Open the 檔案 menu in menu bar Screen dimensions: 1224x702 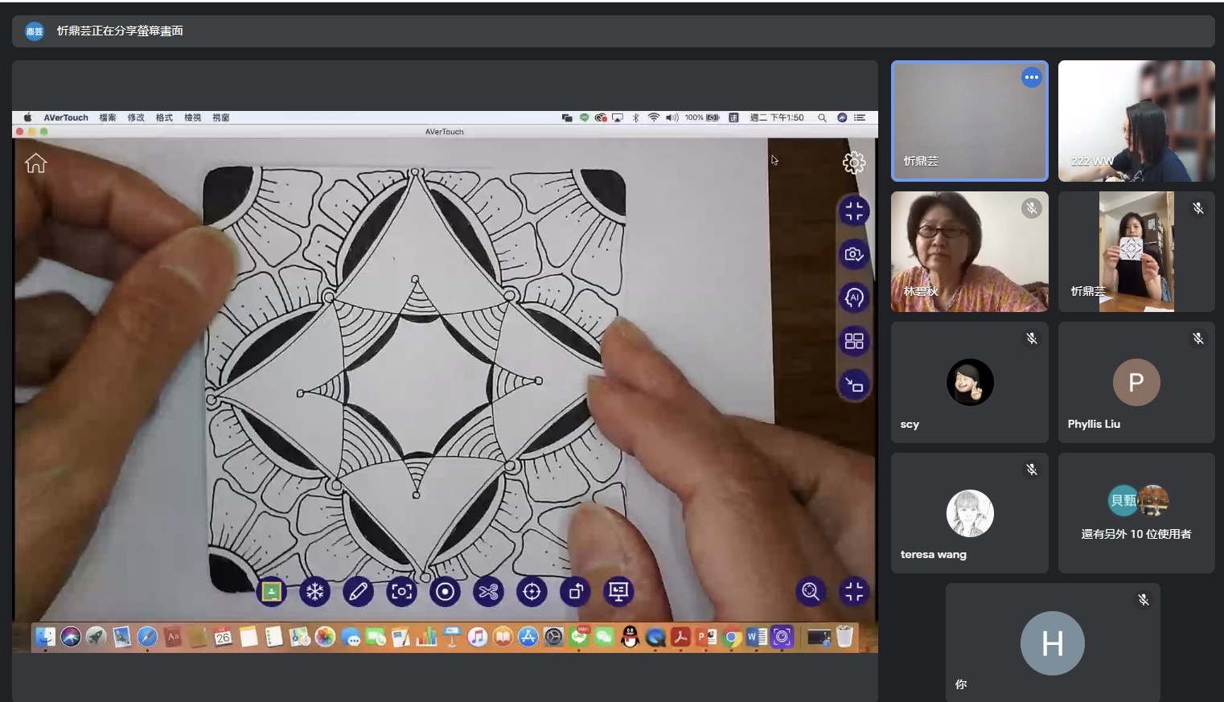tap(108, 117)
